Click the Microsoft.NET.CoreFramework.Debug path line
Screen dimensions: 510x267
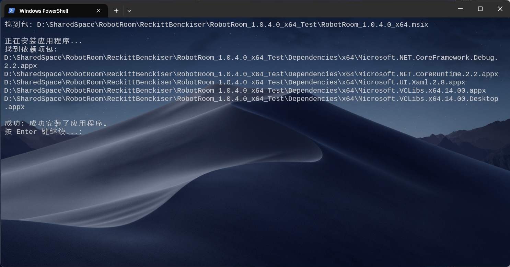tap(251, 62)
